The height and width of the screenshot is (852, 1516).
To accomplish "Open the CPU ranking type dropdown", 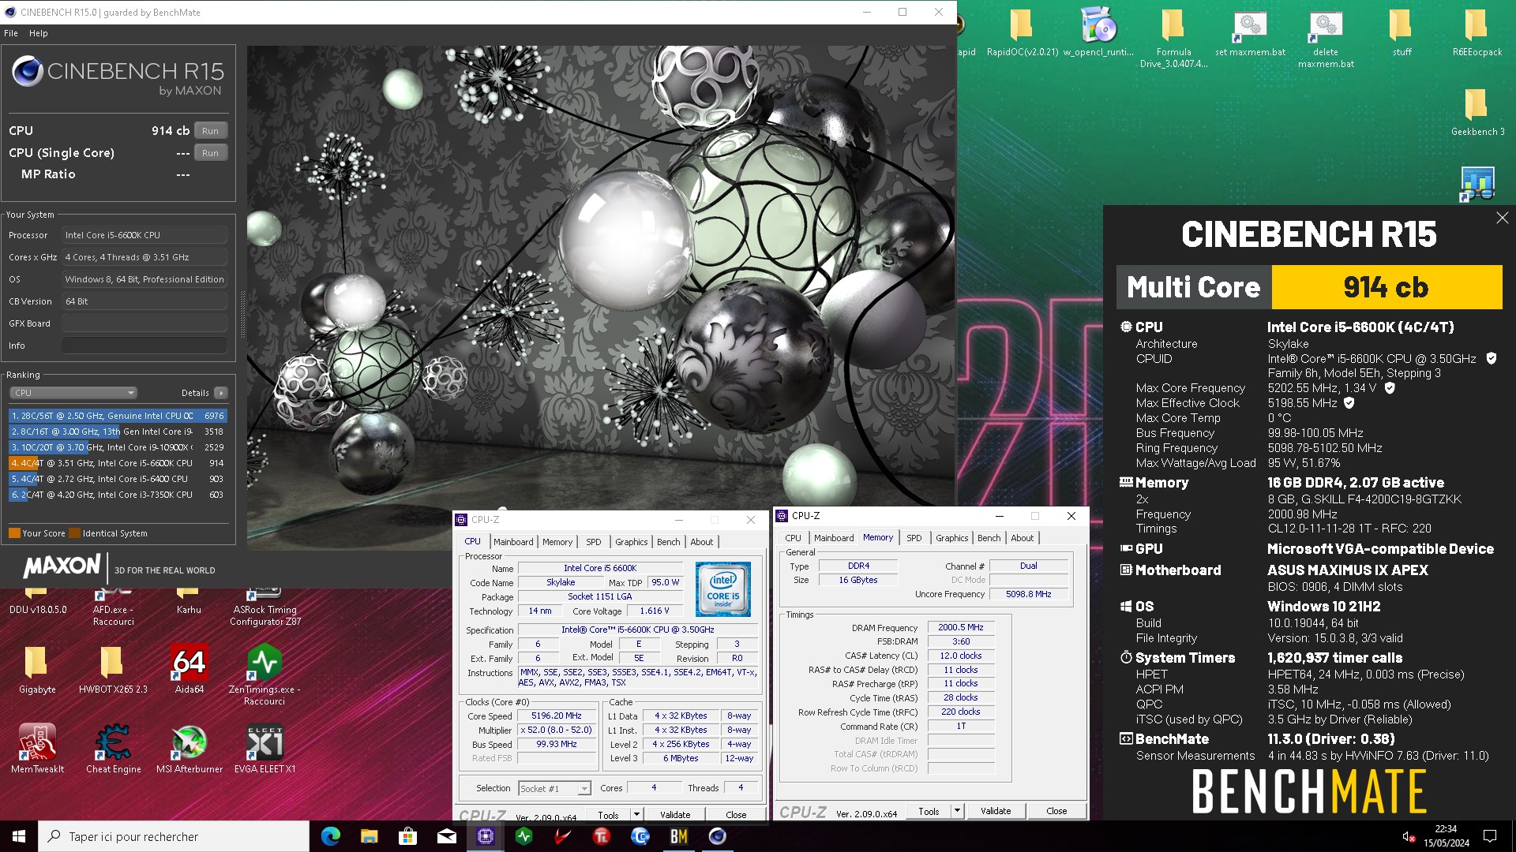I will point(73,393).
